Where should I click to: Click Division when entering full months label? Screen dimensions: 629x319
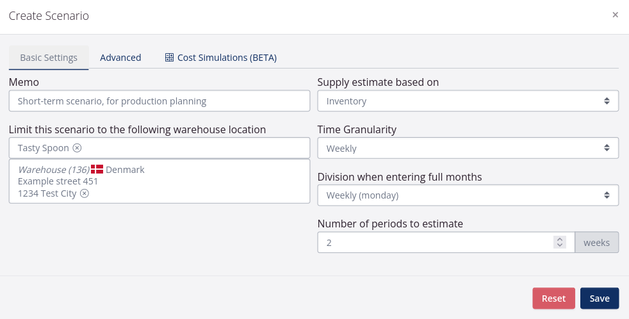[400, 177]
